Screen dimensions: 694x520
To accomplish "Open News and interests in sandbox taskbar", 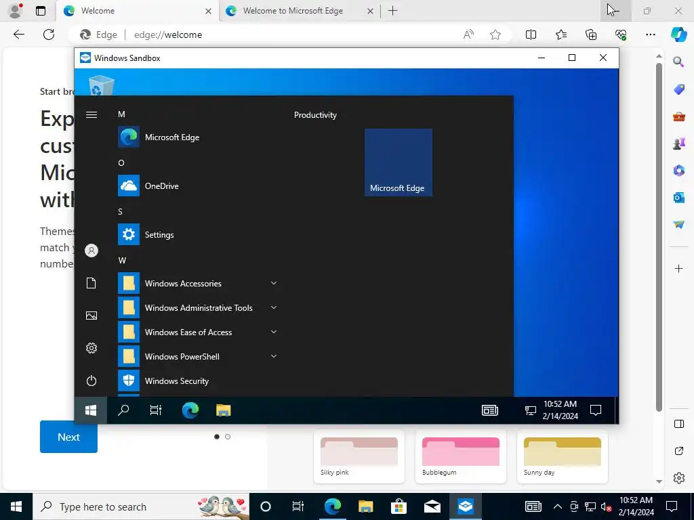I will (x=490, y=410).
